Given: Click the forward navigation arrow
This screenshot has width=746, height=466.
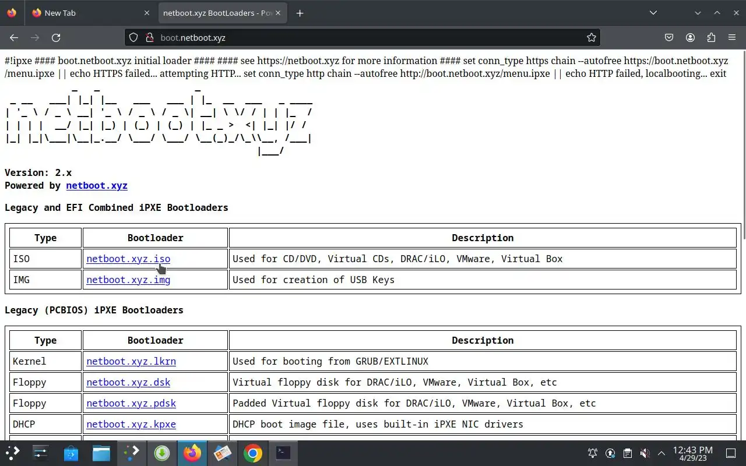Looking at the screenshot, I should (35, 37).
